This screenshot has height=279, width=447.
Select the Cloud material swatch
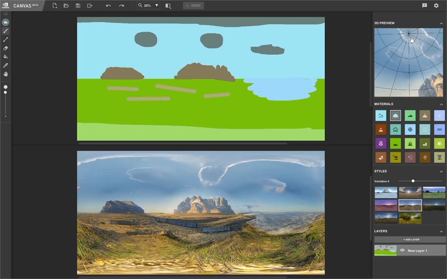[396, 116]
